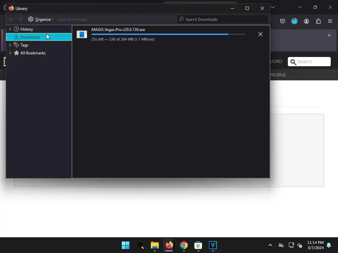The width and height of the screenshot is (338, 253).
Task: Open Google Chrome from the taskbar
Action: [184, 245]
